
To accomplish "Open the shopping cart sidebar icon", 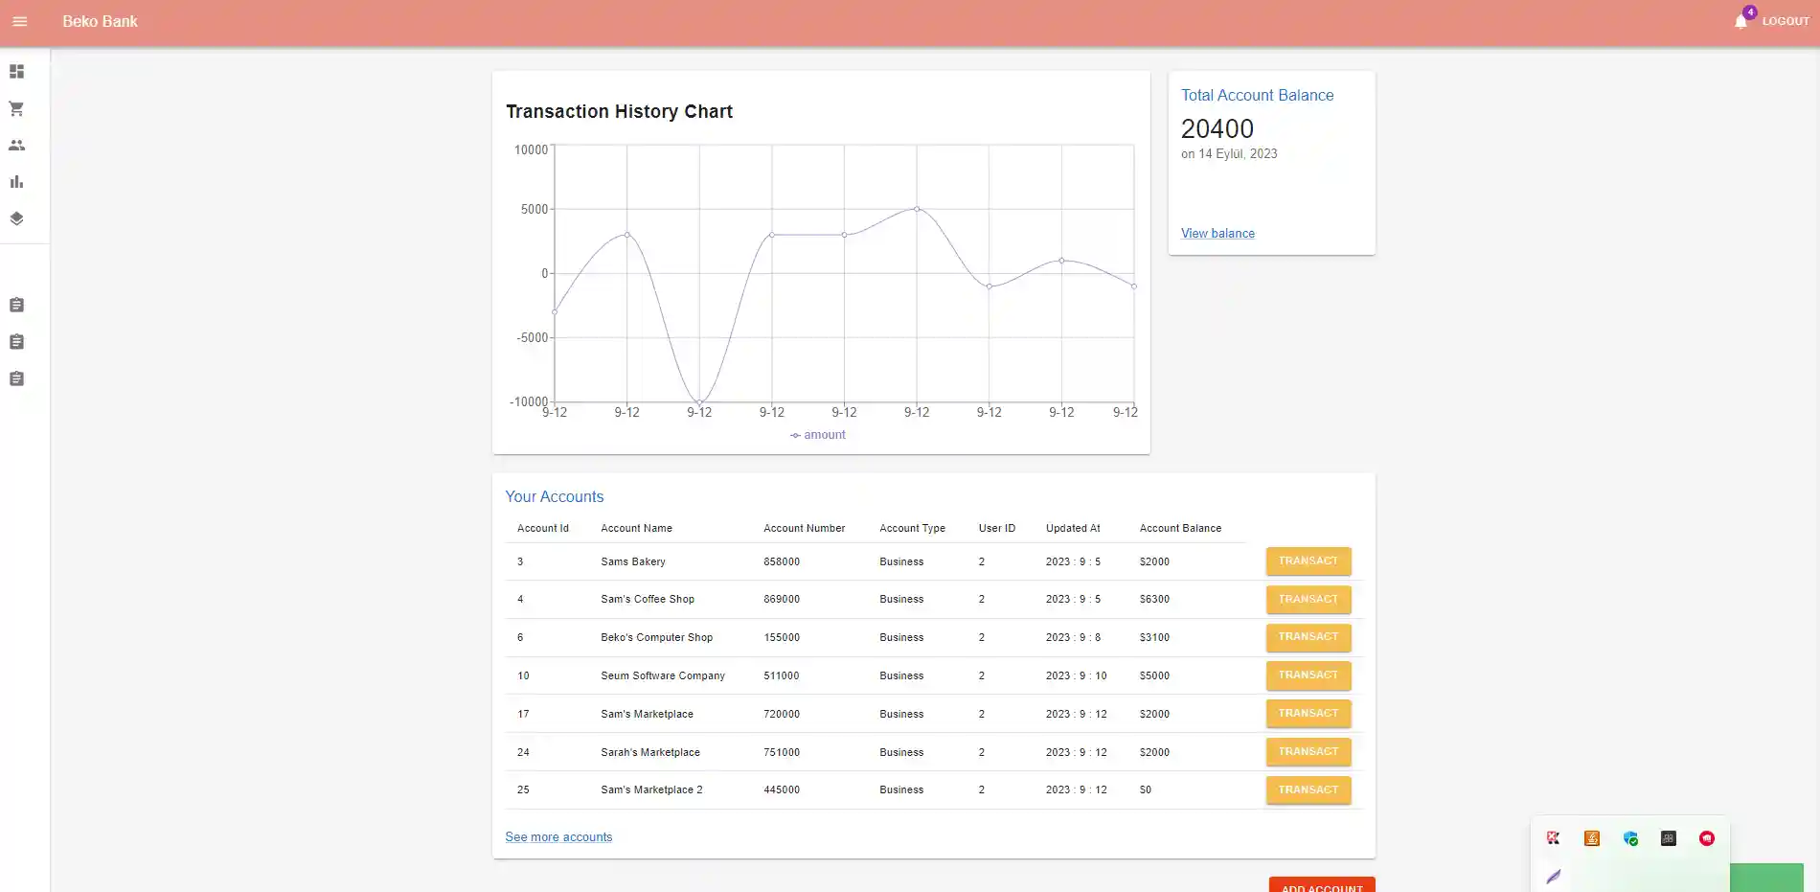I will pyautogui.click(x=16, y=108).
